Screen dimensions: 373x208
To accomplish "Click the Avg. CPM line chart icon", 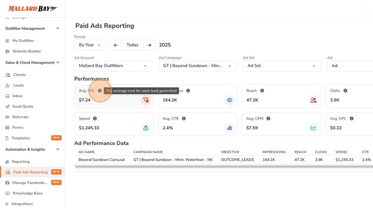I will 313,128.
